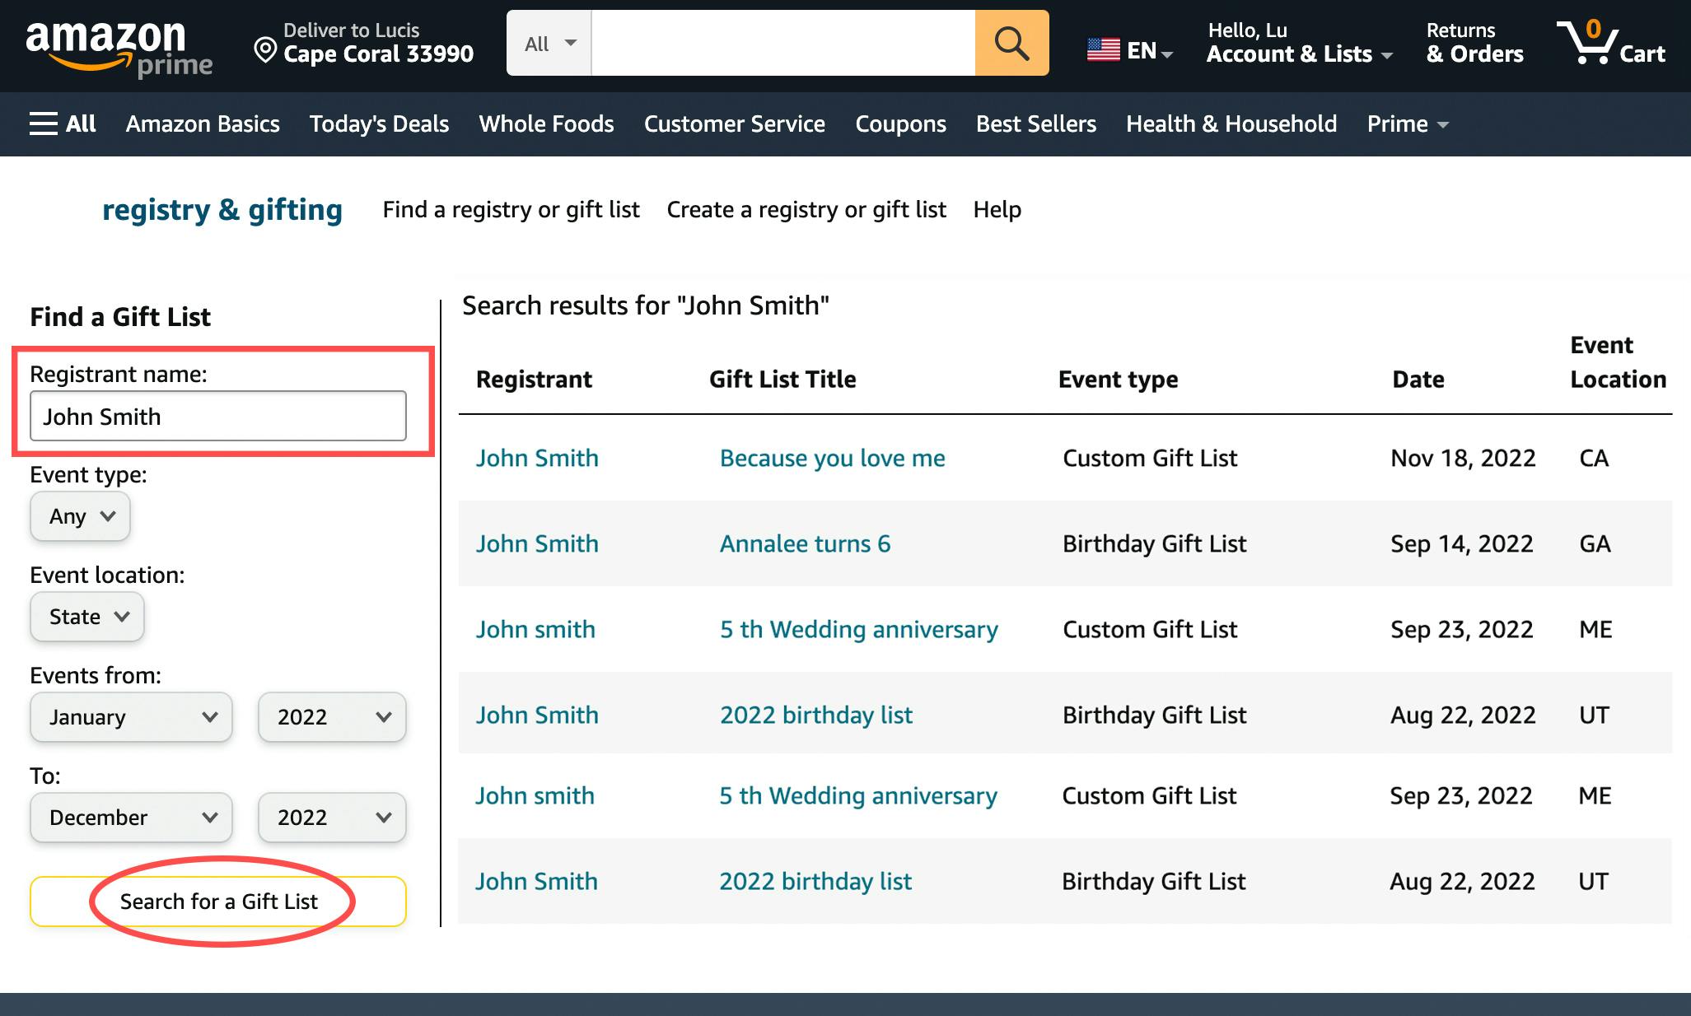Click the Amazon Prime logo

pos(118,46)
